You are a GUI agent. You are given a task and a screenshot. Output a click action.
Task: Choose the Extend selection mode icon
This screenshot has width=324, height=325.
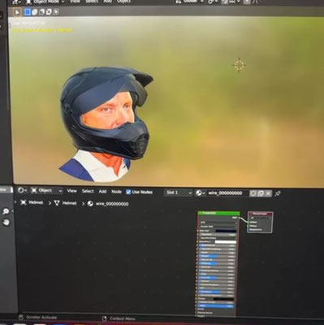pyautogui.click(x=35, y=12)
